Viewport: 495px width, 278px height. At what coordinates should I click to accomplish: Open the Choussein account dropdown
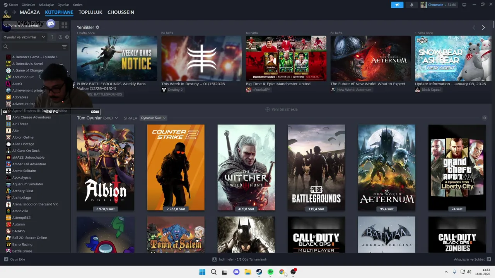439,5
